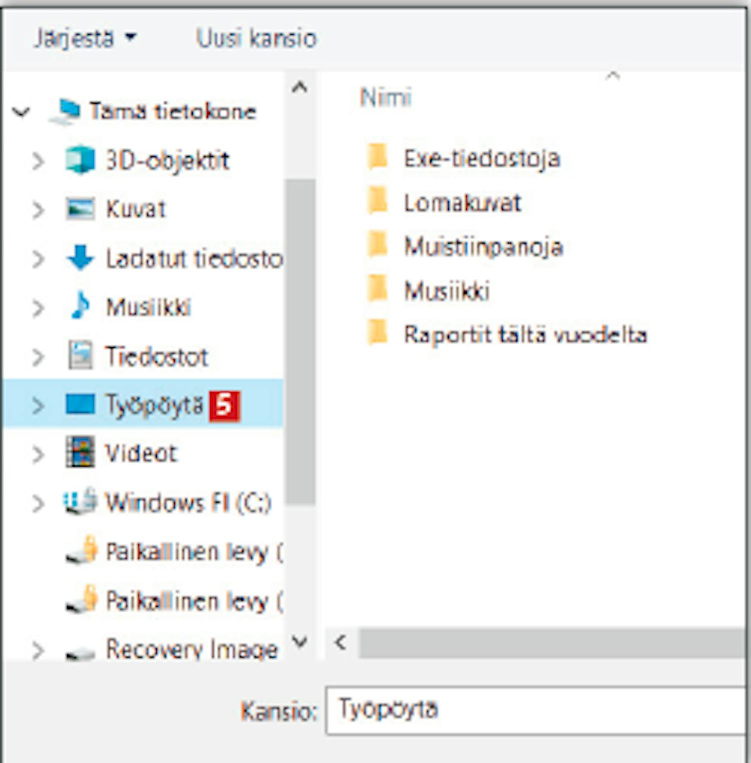
Task: Sort by the Nimi column header
Action: pos(386,97)
